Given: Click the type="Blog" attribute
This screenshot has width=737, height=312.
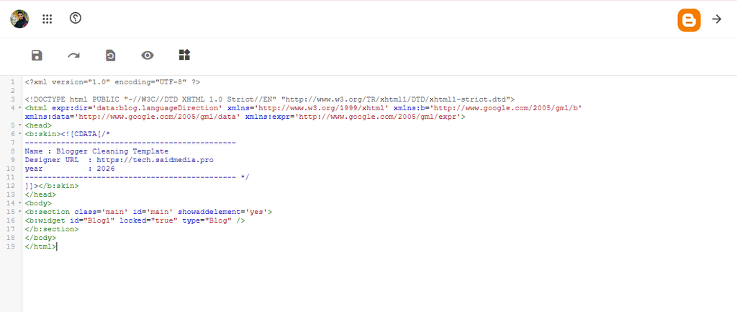Looking at the screenshot, I should point(207,220).
